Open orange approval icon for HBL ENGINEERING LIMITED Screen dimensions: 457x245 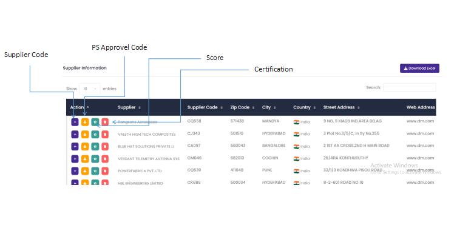point(85,183)
